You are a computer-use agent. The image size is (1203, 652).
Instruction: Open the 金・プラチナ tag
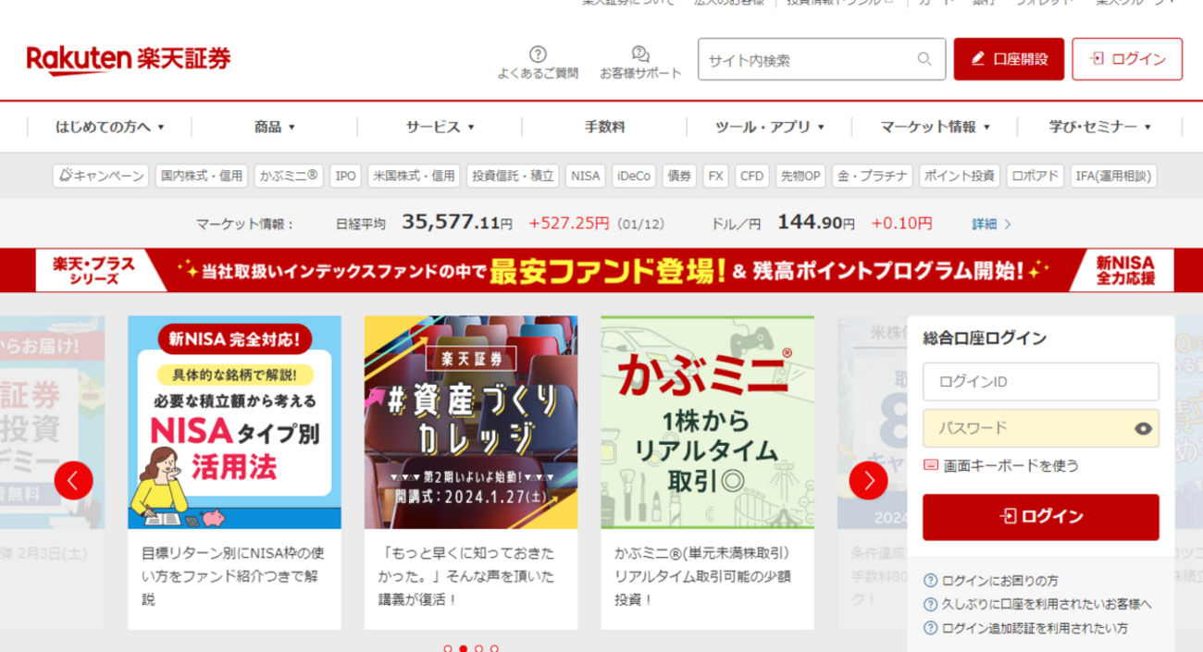click(x=873, y=176)
